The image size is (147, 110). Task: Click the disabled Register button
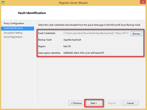pos(112,103)
